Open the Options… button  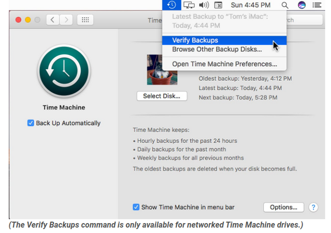coord(283,207)
